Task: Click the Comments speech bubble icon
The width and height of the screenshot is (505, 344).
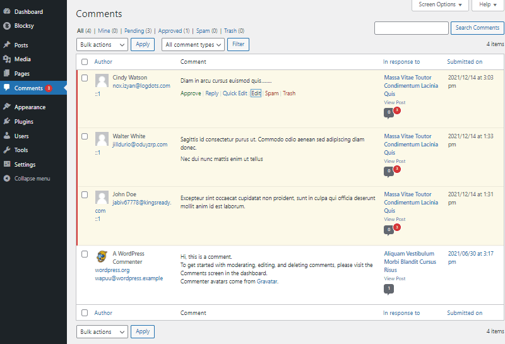Action: pos(7,88)
